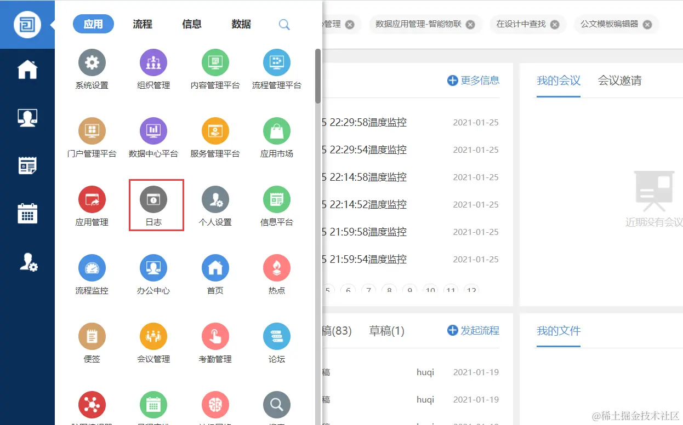
Task: Click the sidebar news list icon
Action: [x=27, y=165]
